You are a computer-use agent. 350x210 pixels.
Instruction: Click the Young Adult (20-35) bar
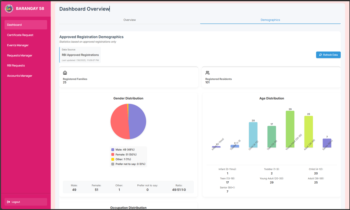point(290,129)
